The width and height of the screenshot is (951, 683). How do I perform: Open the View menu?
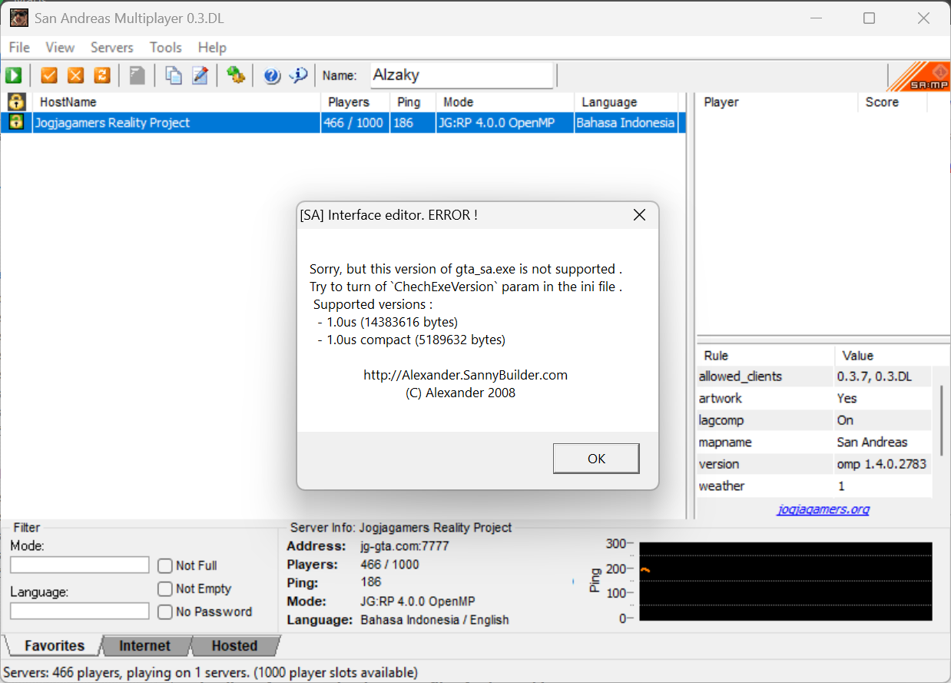[60, 48]
